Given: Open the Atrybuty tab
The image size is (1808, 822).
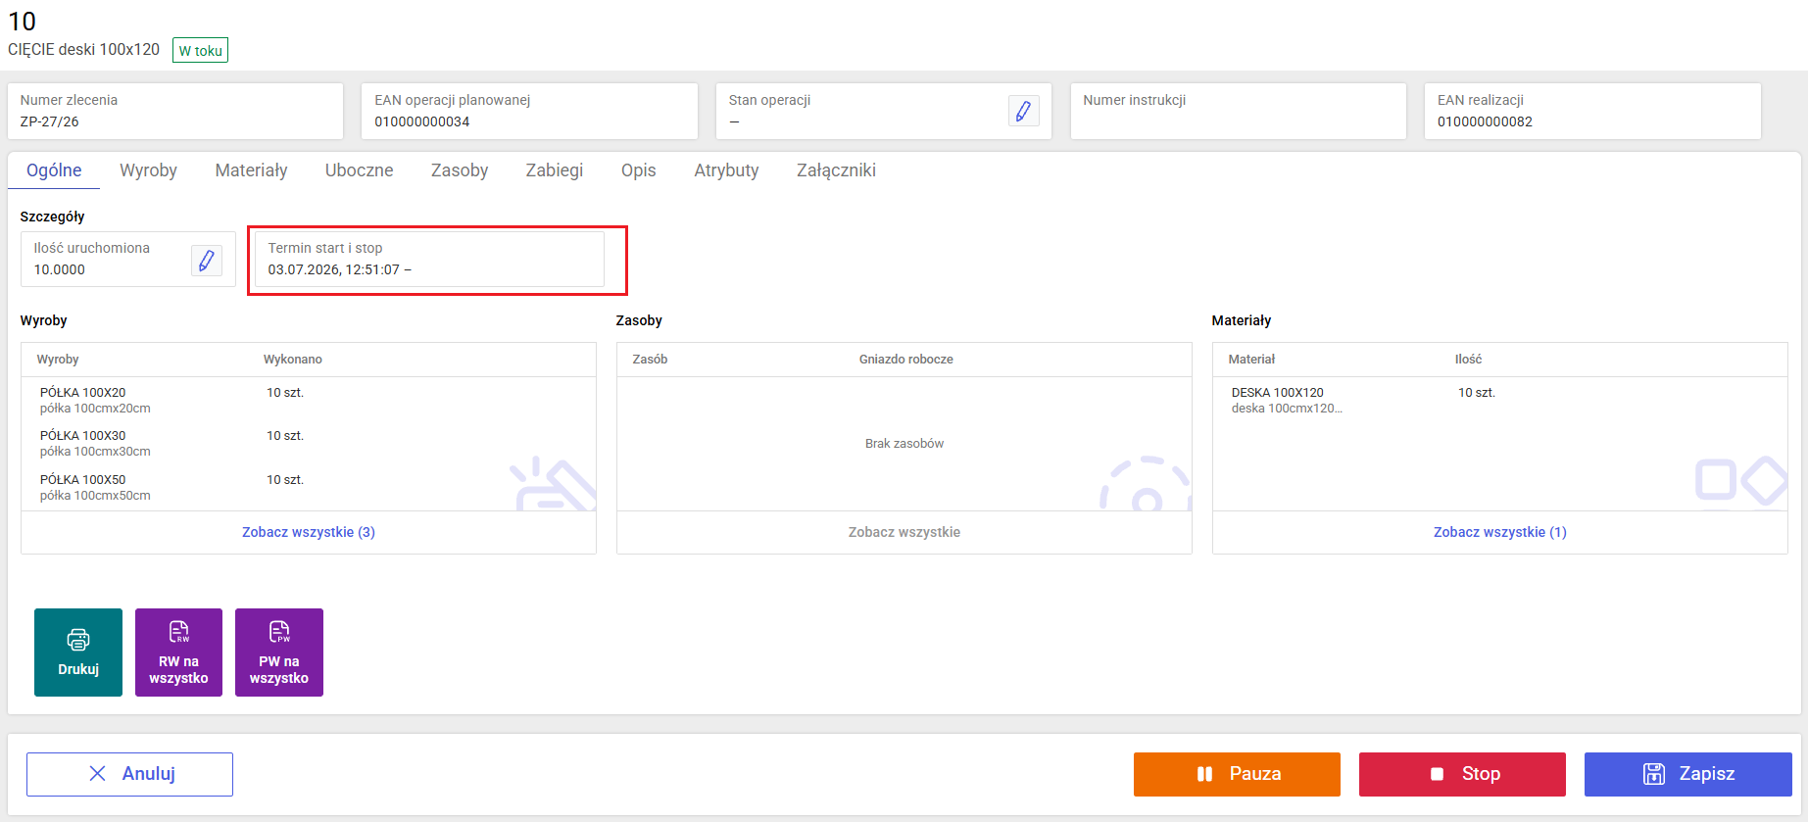Looking at the screenshot, I should click(726, 170).
